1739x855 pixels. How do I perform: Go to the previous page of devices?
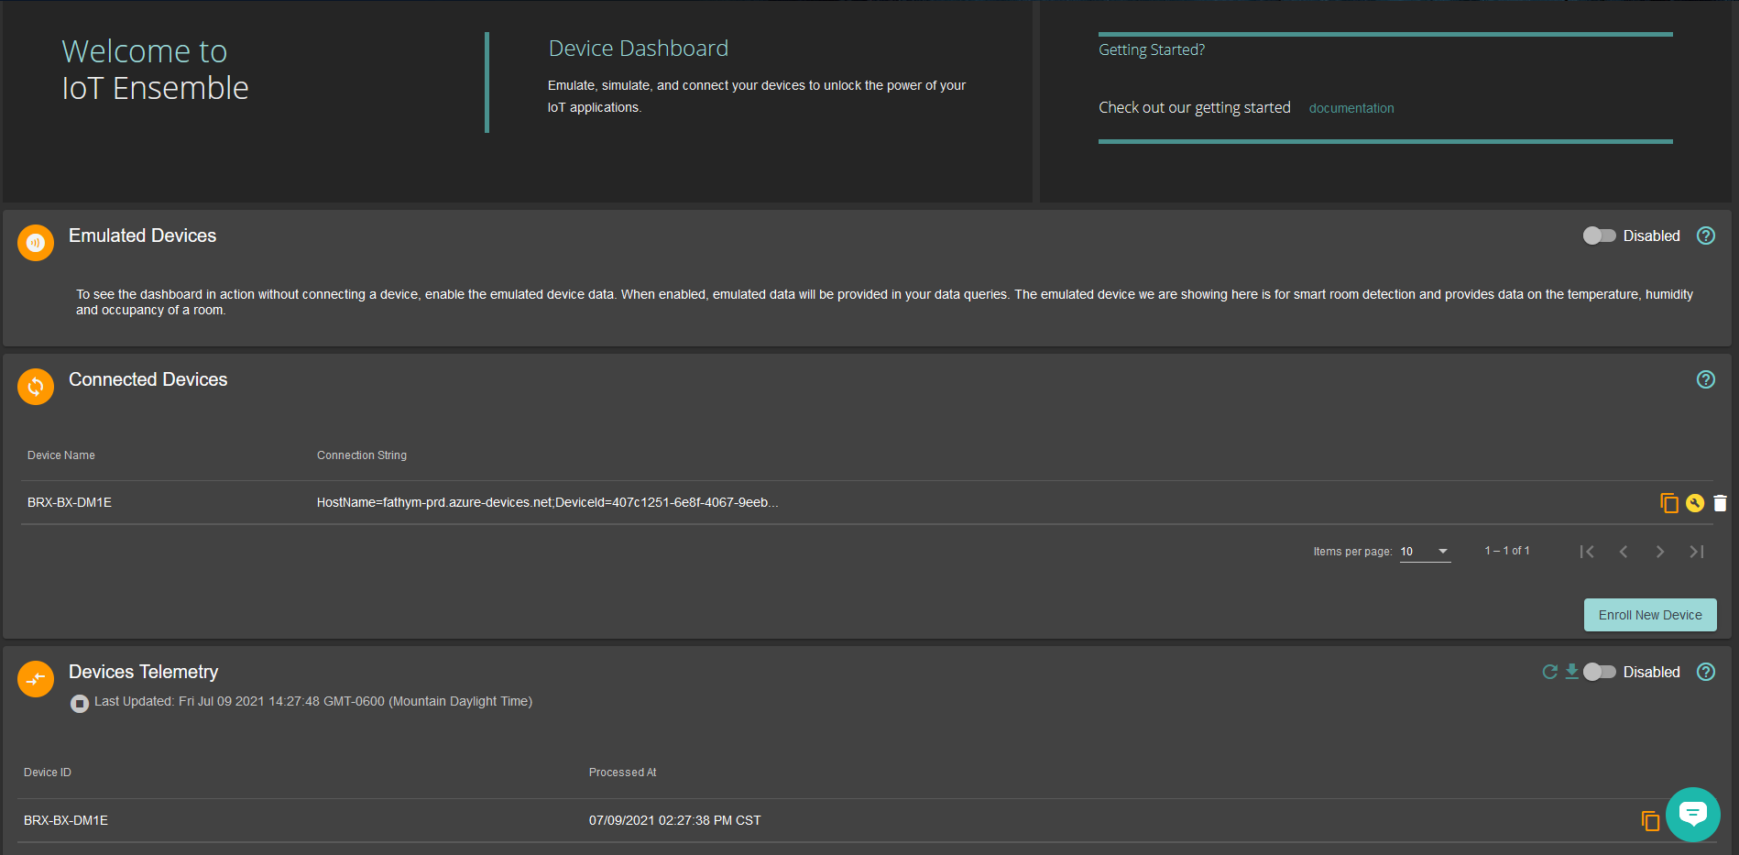point(1624,552)
